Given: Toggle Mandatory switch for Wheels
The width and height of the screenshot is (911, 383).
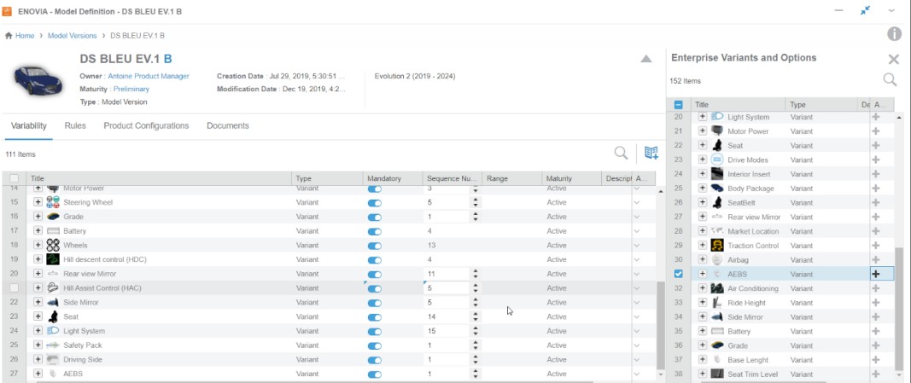Looking at the screenshot, I should click(375, 246).
